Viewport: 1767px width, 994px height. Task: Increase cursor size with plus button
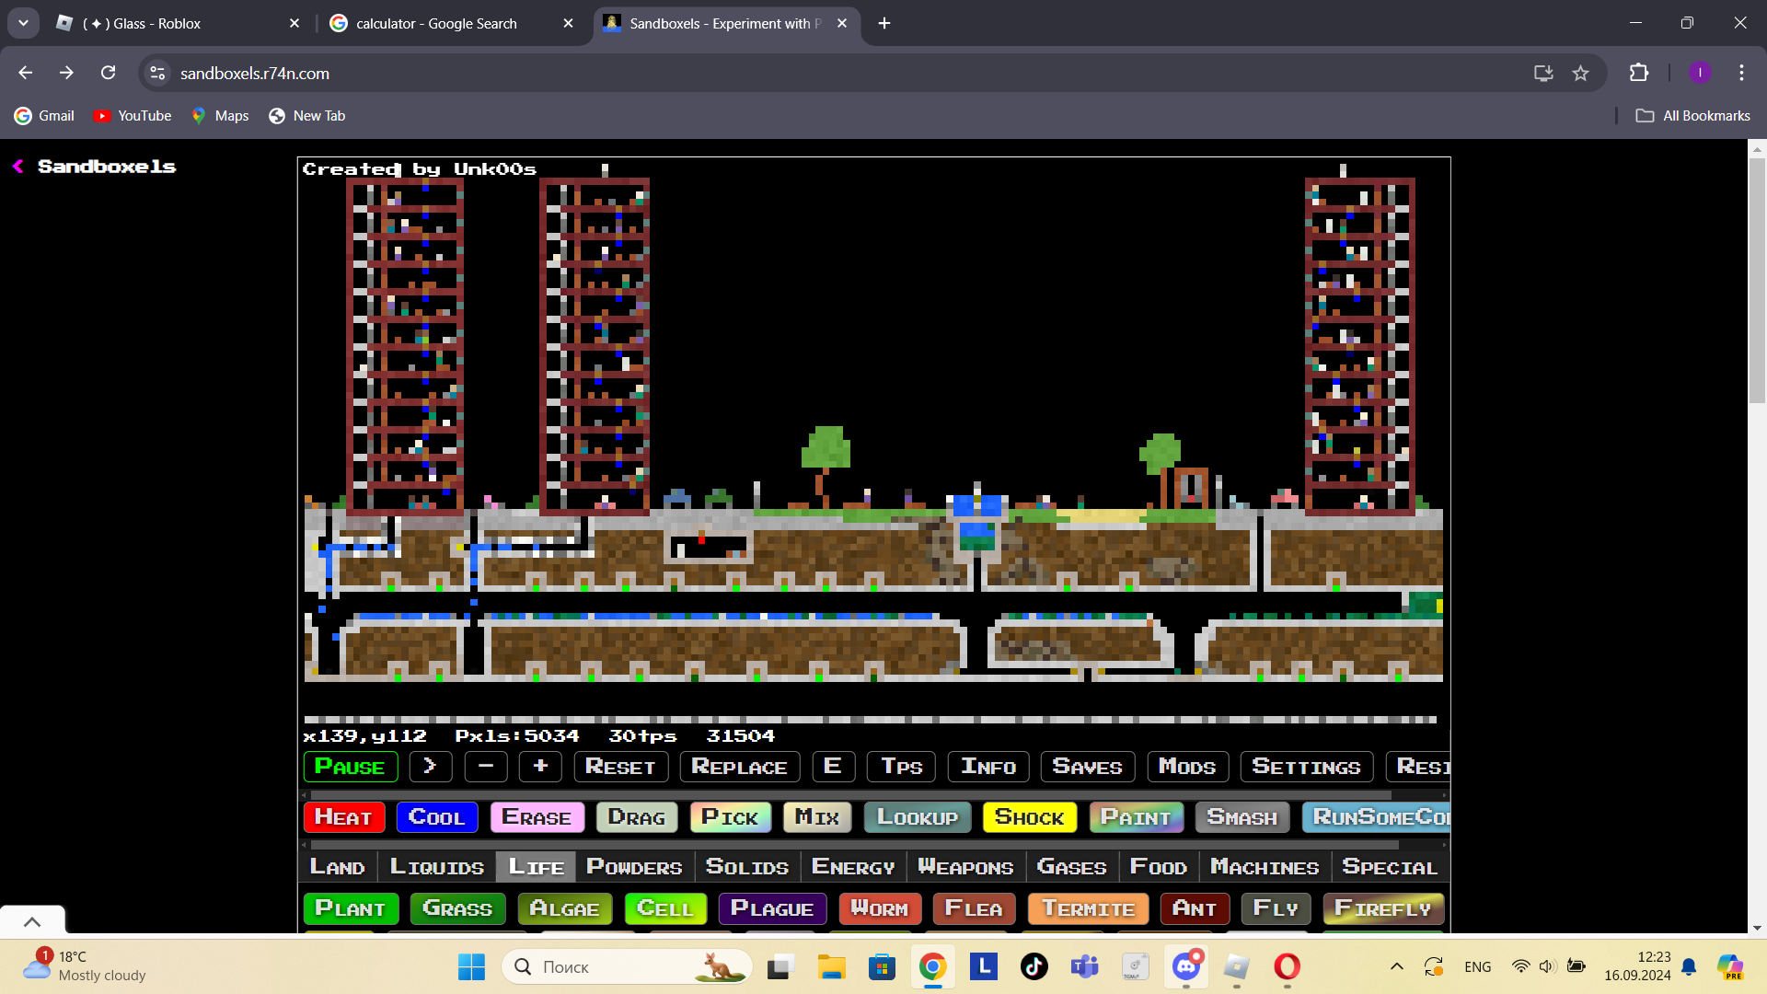[540, 767]
